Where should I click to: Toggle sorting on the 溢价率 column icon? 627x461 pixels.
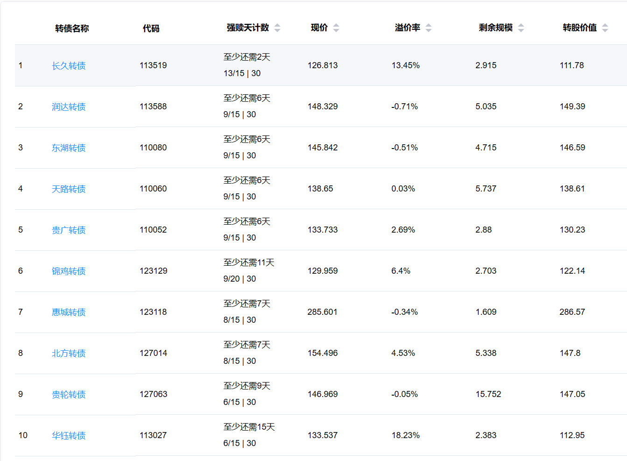tap(429, 28)
